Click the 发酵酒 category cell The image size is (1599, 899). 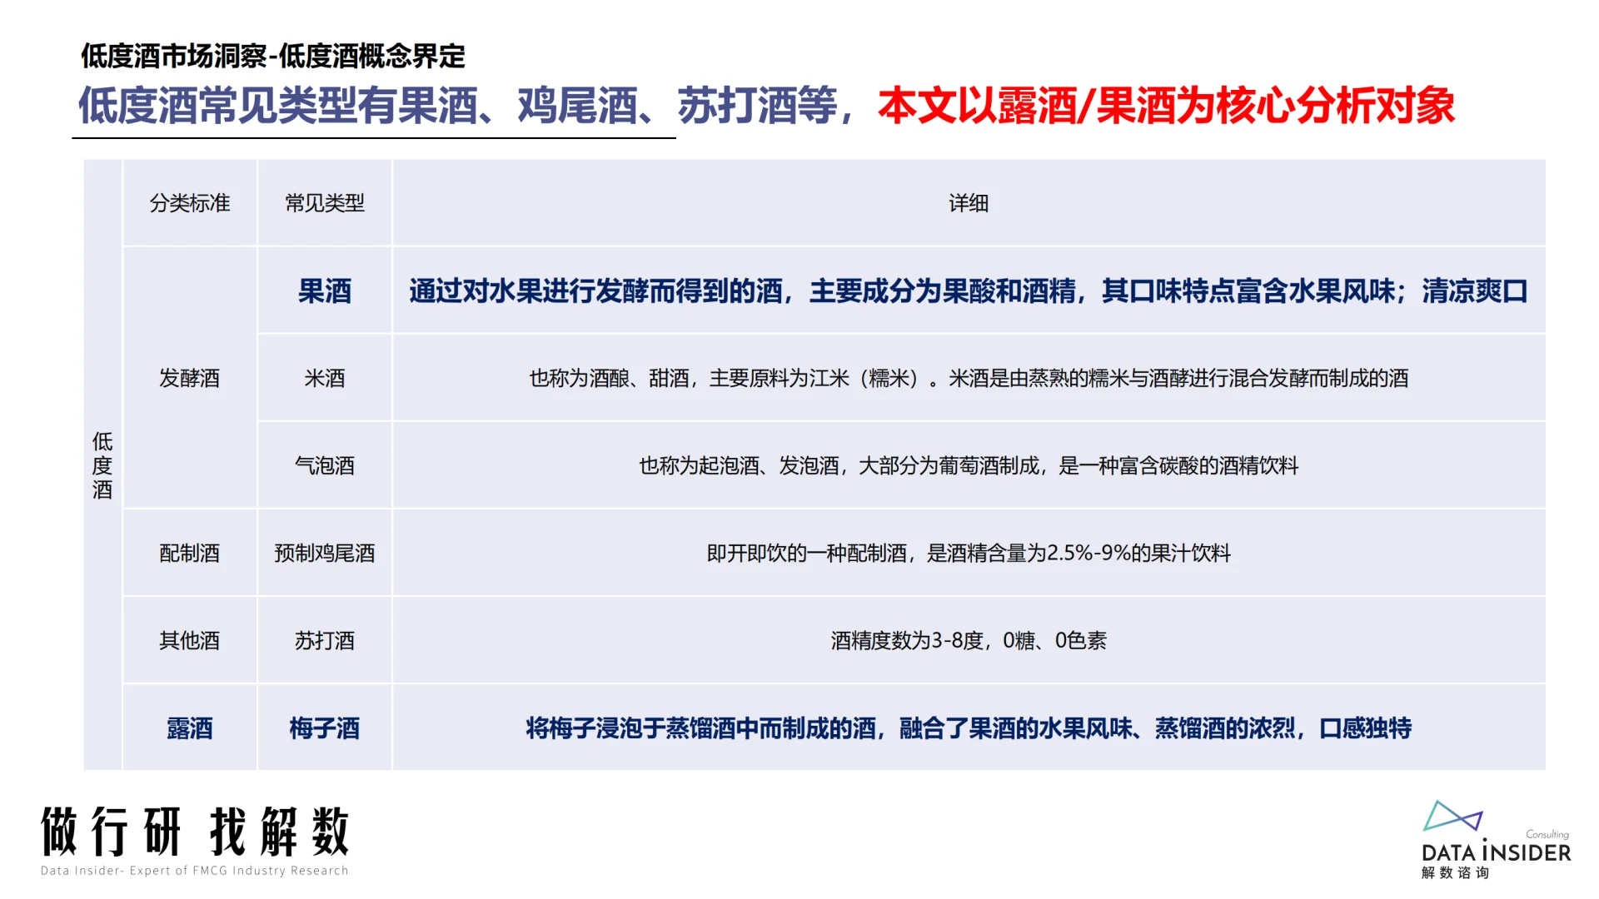[x=190, y=378]
